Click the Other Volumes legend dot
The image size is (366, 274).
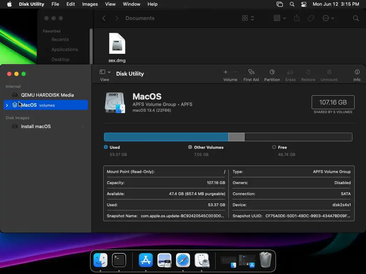click(x=190, y=147)
